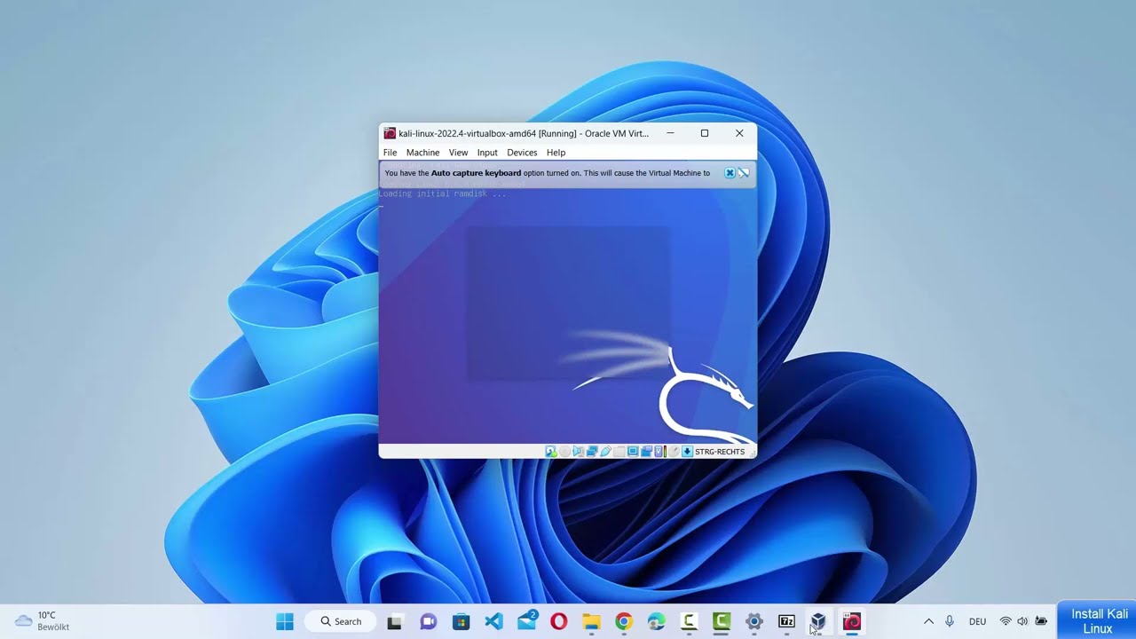The width and height of the screenshot is (1136, 639).
Task: Switch to the running Kali VM taskbar icon
Action: click(852, 621)
